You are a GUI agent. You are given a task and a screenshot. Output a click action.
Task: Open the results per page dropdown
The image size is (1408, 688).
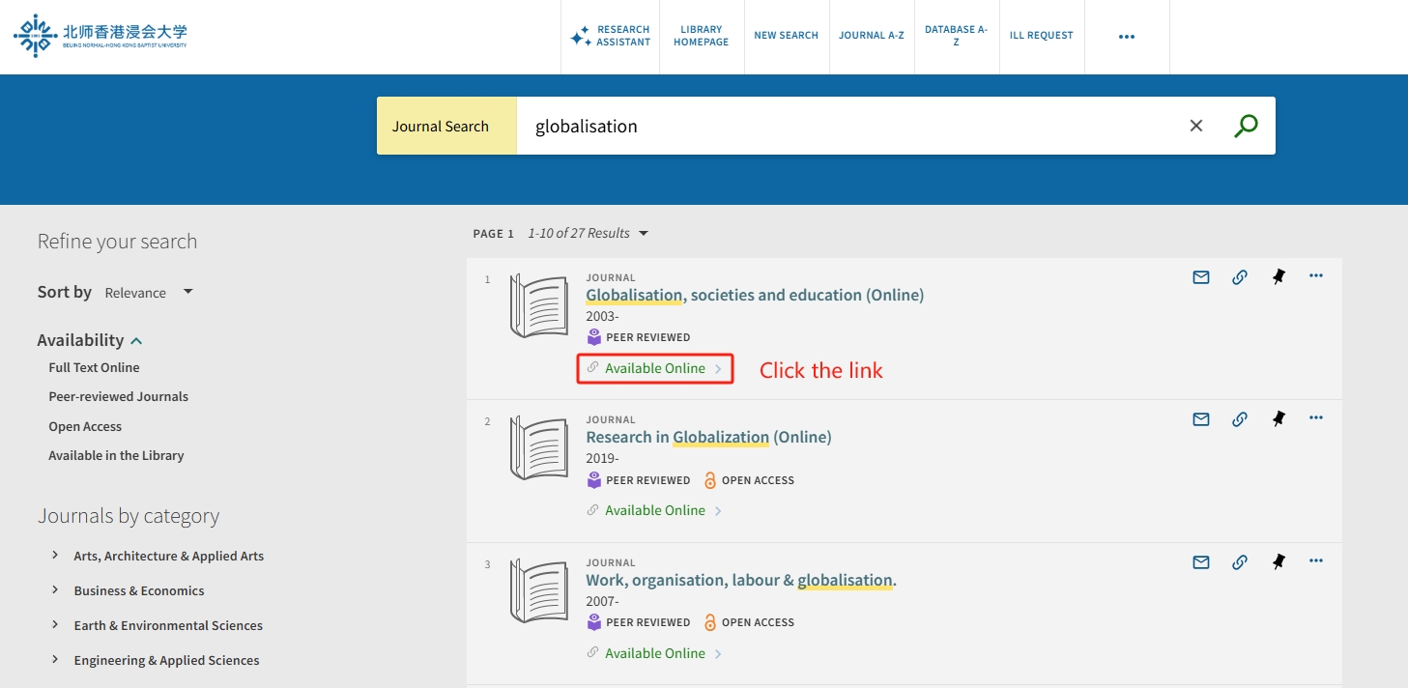tap(644, 233)
